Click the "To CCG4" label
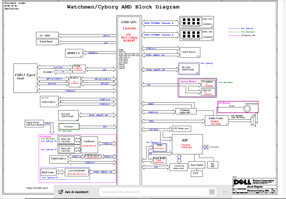 (x=215, y=147)
